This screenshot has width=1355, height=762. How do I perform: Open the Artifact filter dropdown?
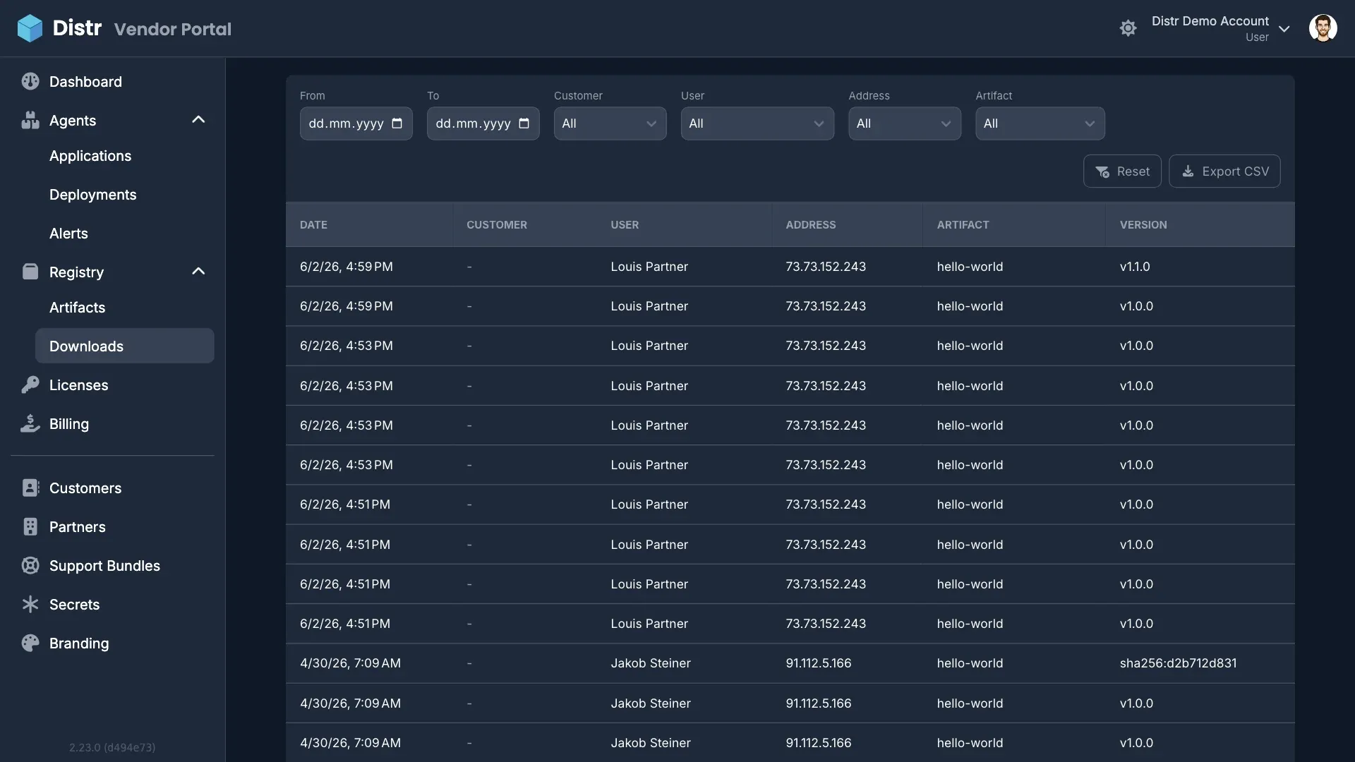(x=1040, y=123)
